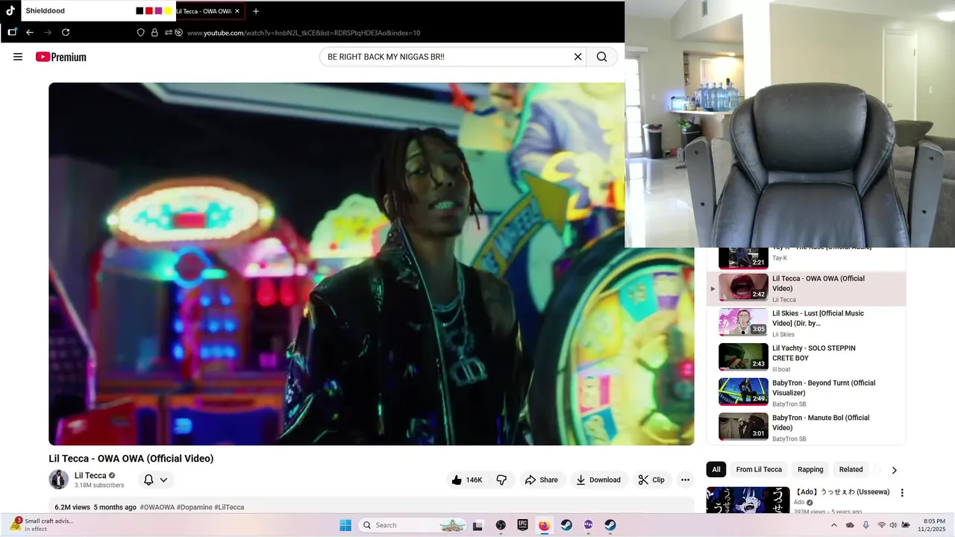Viewport: 955px width, 537px height.
Task: Click the video title Lil Tecca - OWA OWA
Action: pos(131,459)
